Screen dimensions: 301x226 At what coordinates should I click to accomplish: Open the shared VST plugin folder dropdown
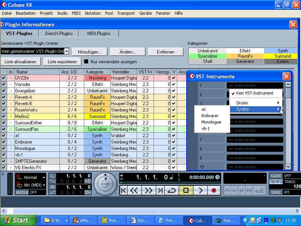click(66, 51)
